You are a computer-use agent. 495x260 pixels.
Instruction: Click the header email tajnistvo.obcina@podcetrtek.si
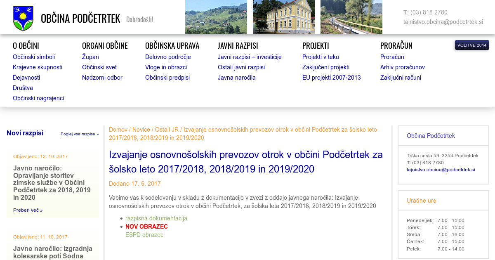pos(443,22)
